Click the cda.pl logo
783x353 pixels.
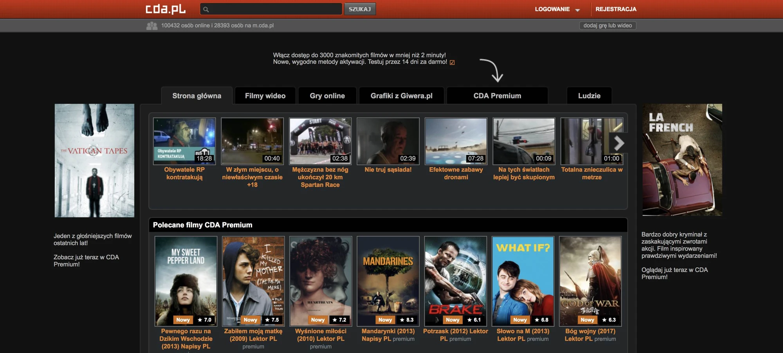[x=166, y=9]
